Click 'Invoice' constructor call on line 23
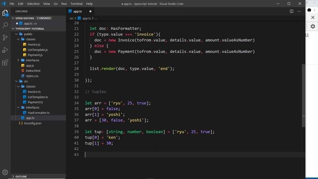 point(126,40)
